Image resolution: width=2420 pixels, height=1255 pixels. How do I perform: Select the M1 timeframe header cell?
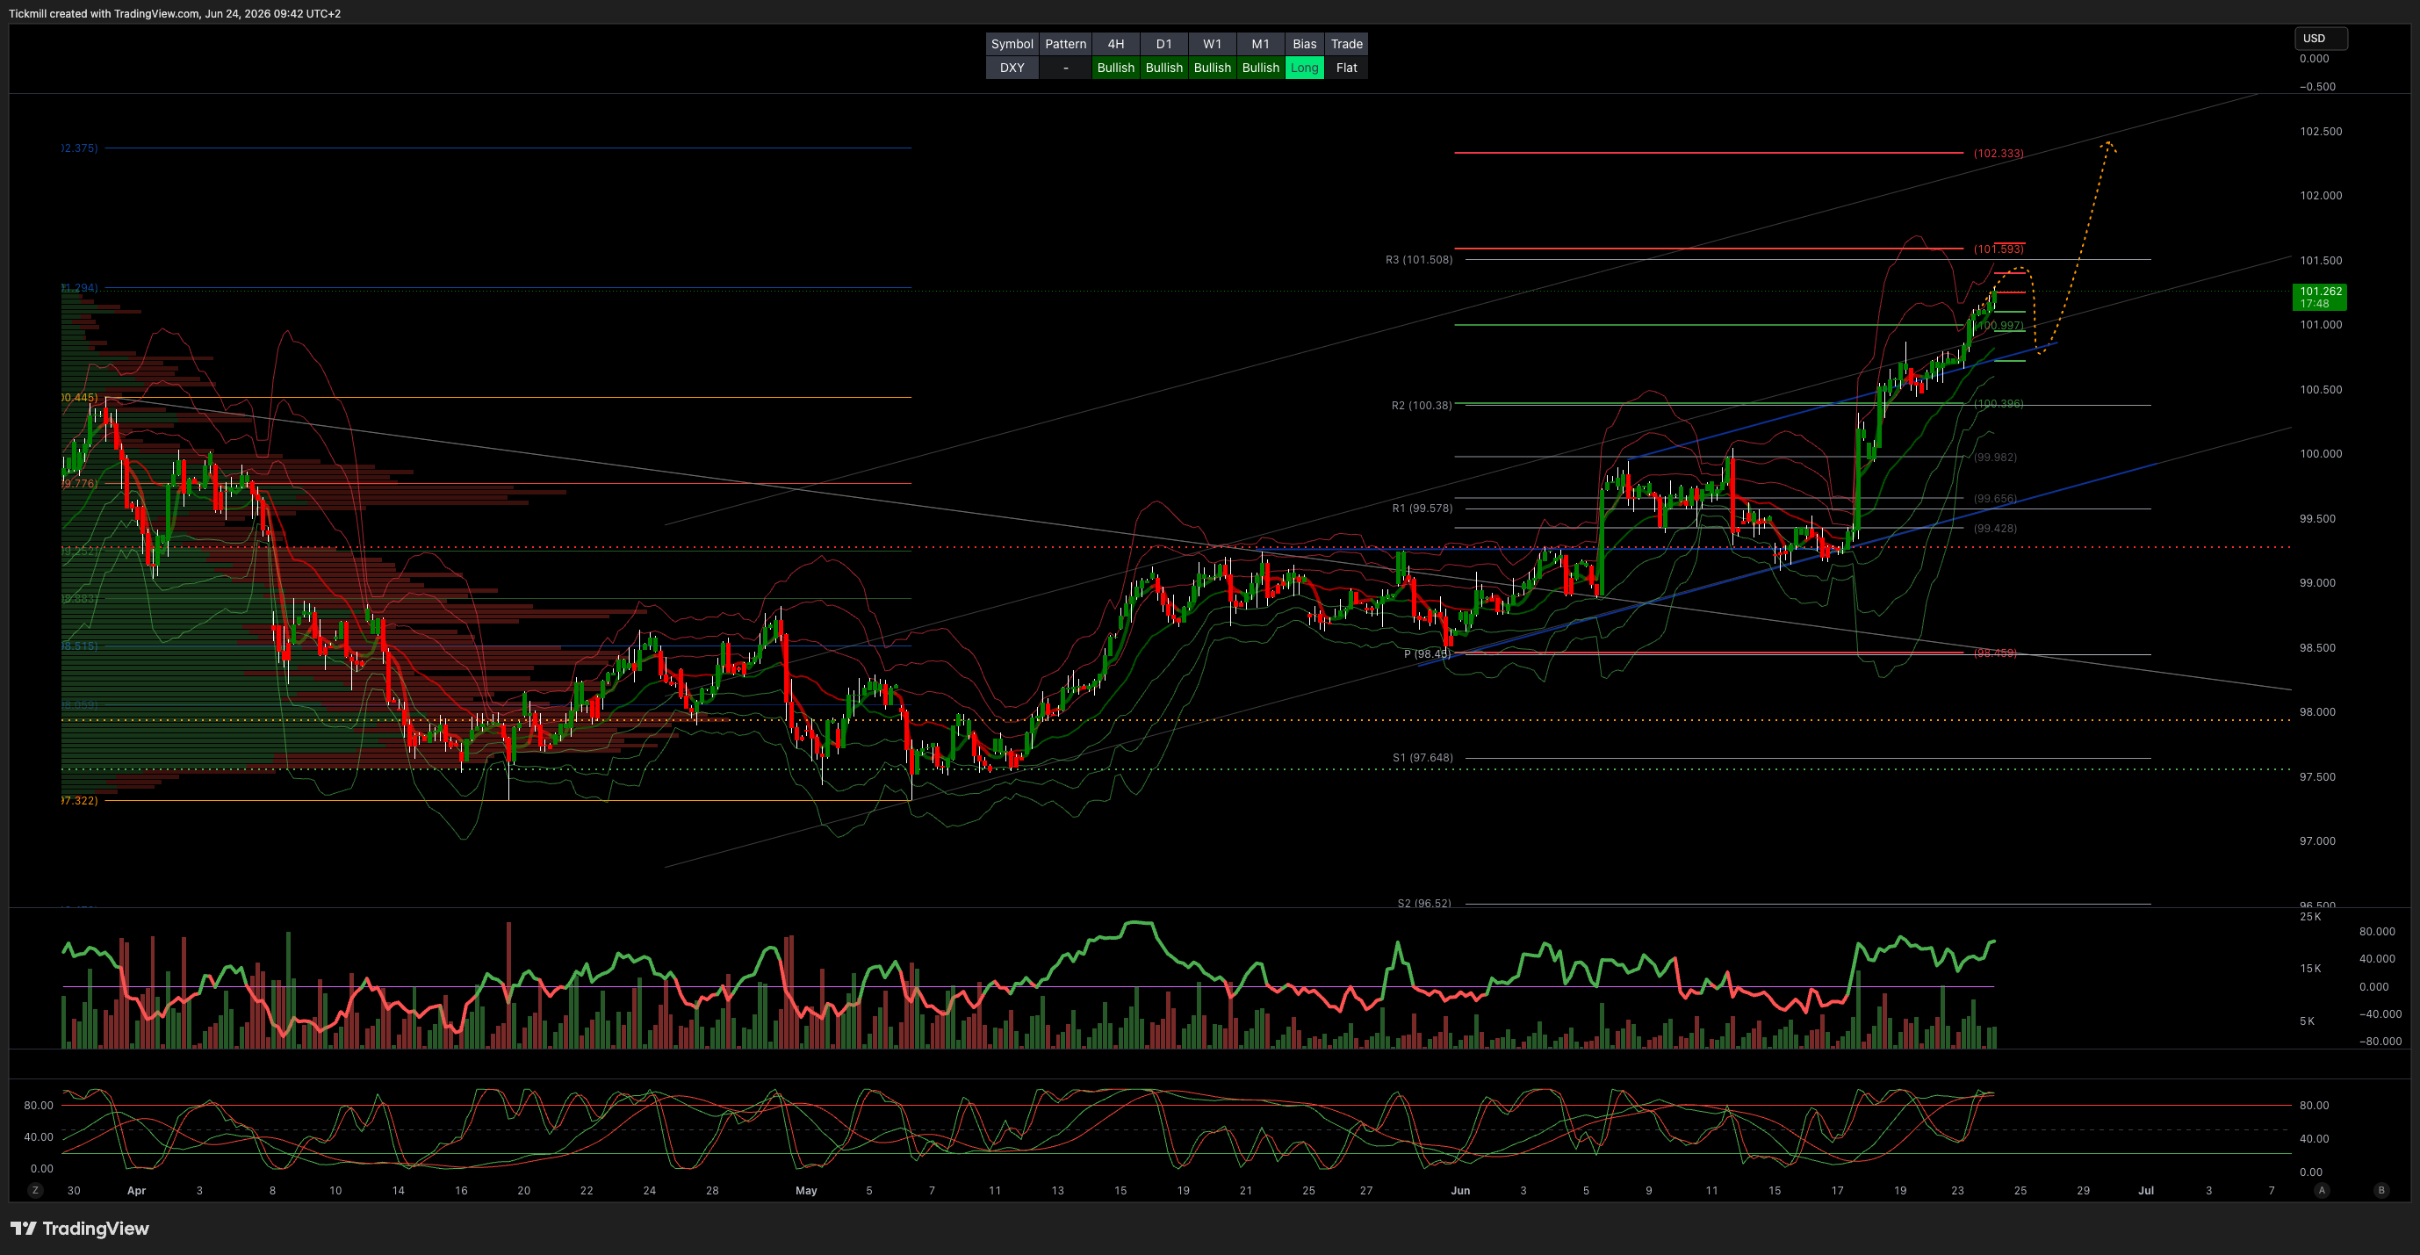point(1261,44)
